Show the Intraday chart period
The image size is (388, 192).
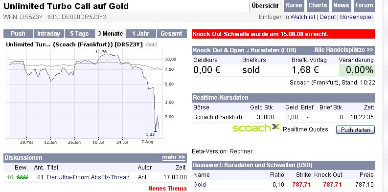49,34
